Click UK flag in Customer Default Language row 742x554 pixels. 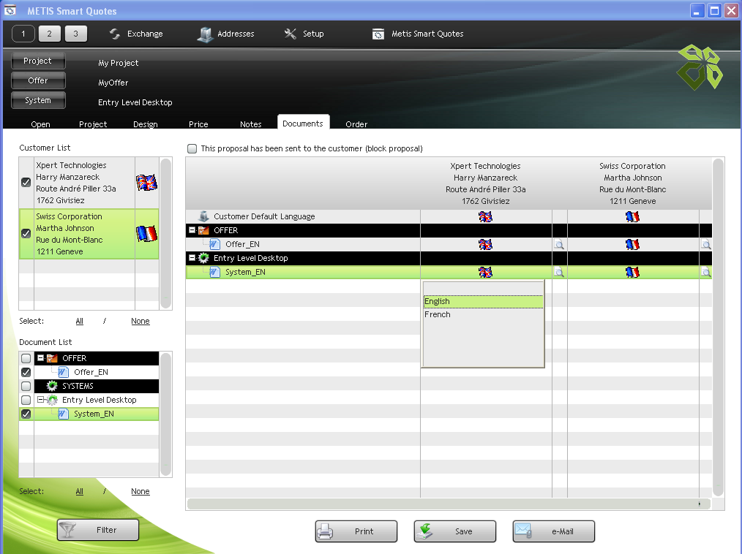point(485,216)
